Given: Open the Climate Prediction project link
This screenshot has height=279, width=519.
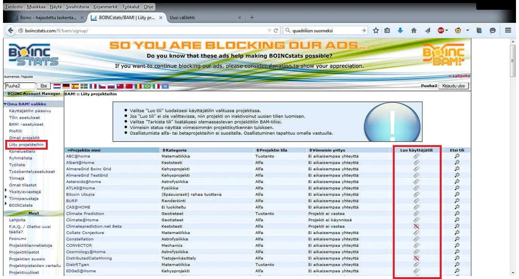Looking at the screenshot, I should pos(85,214).
